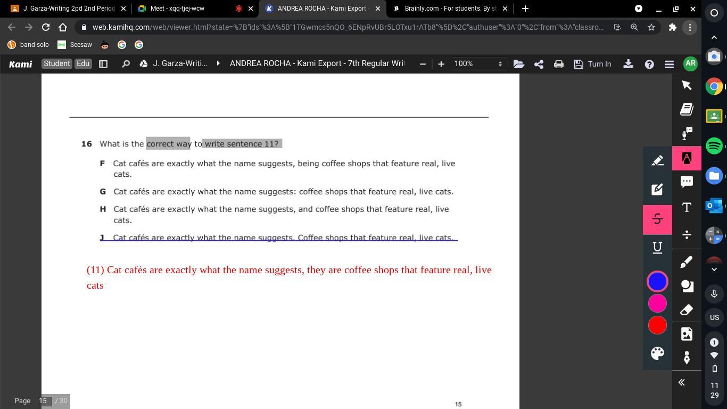Select the Kami arrow select tool
The image size is (727, 409).
687,85
